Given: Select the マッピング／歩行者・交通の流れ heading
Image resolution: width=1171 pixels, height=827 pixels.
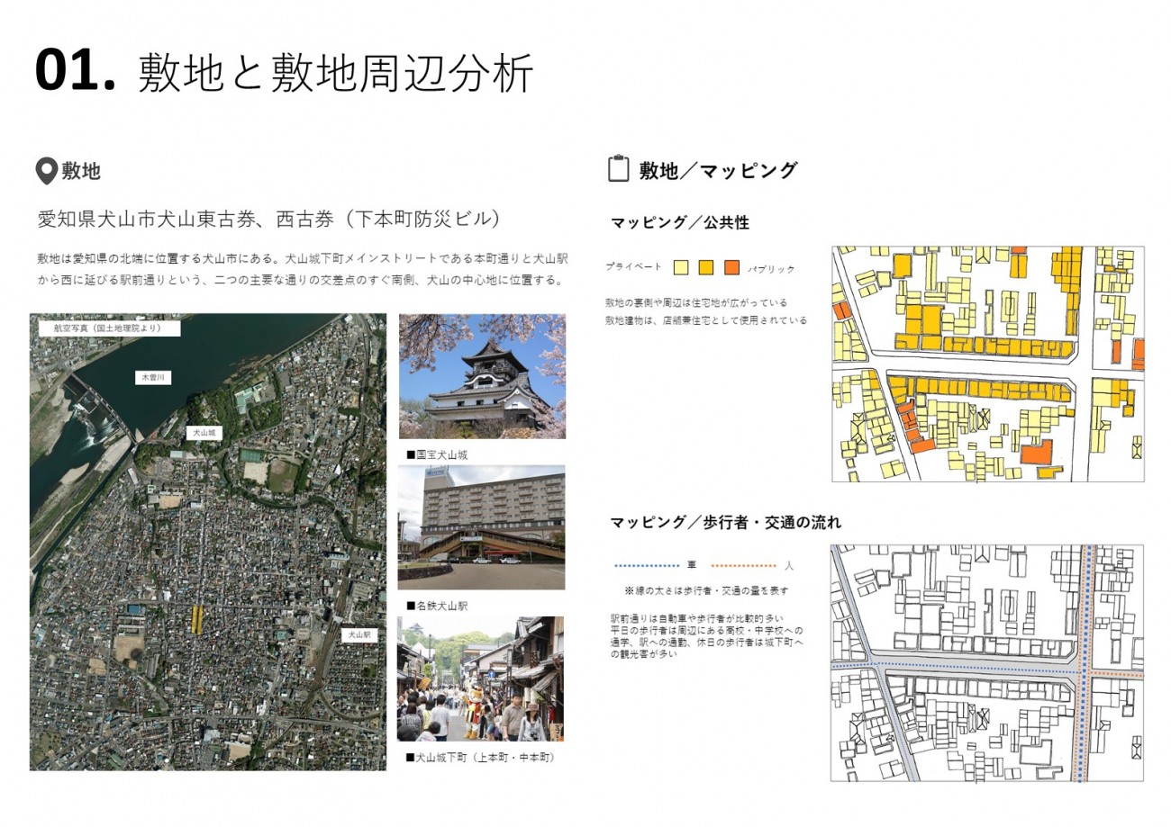Looking at the screenshot, I should 725,522.
